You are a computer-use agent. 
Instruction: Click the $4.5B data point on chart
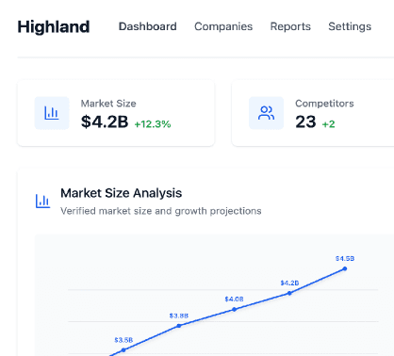tap(345, 268)
